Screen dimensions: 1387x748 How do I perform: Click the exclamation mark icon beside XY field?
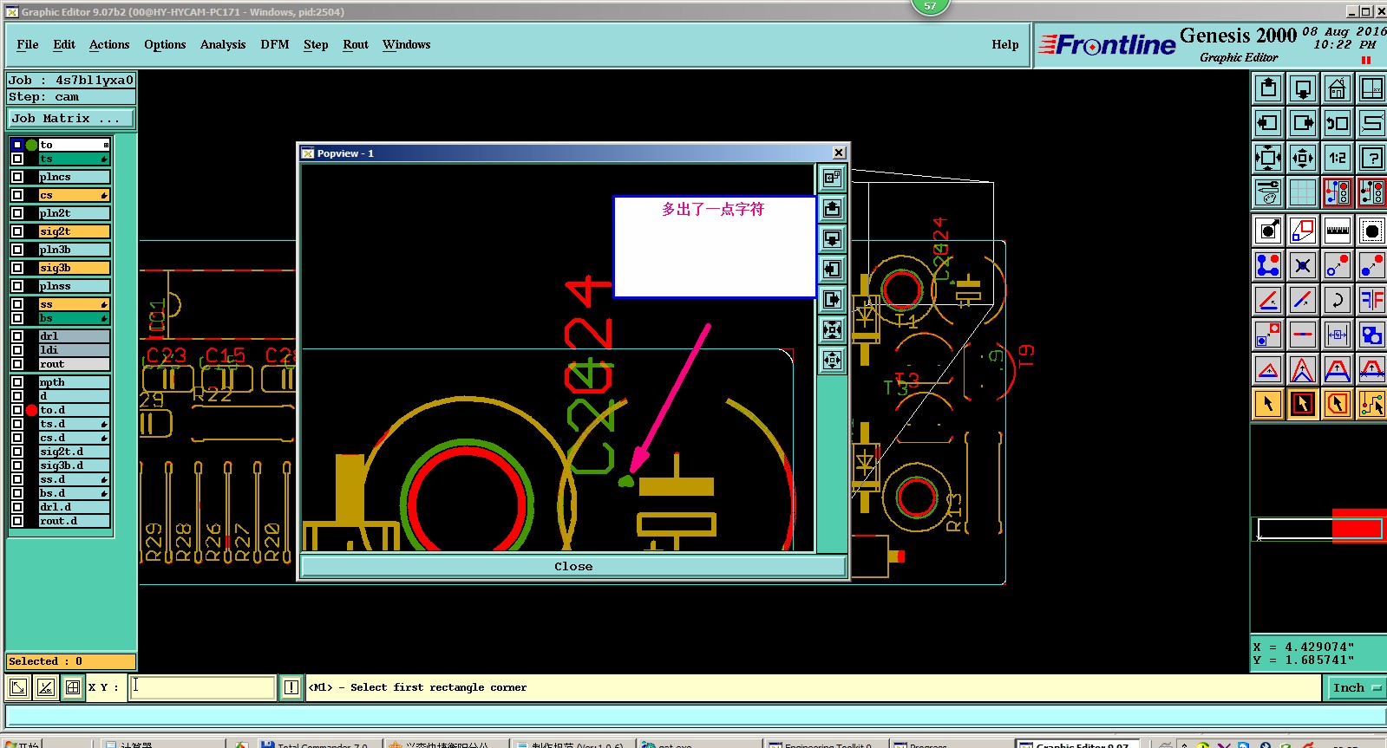pyautogui.click(x=291, y=687)
